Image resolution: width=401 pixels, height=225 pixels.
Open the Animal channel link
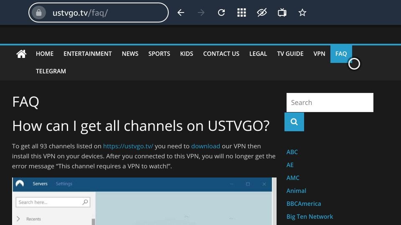click(x=296, y=191)
